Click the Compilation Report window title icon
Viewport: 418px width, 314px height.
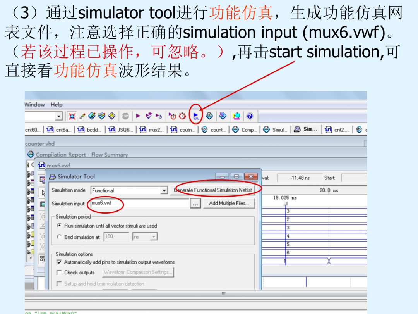click(31, 154)
